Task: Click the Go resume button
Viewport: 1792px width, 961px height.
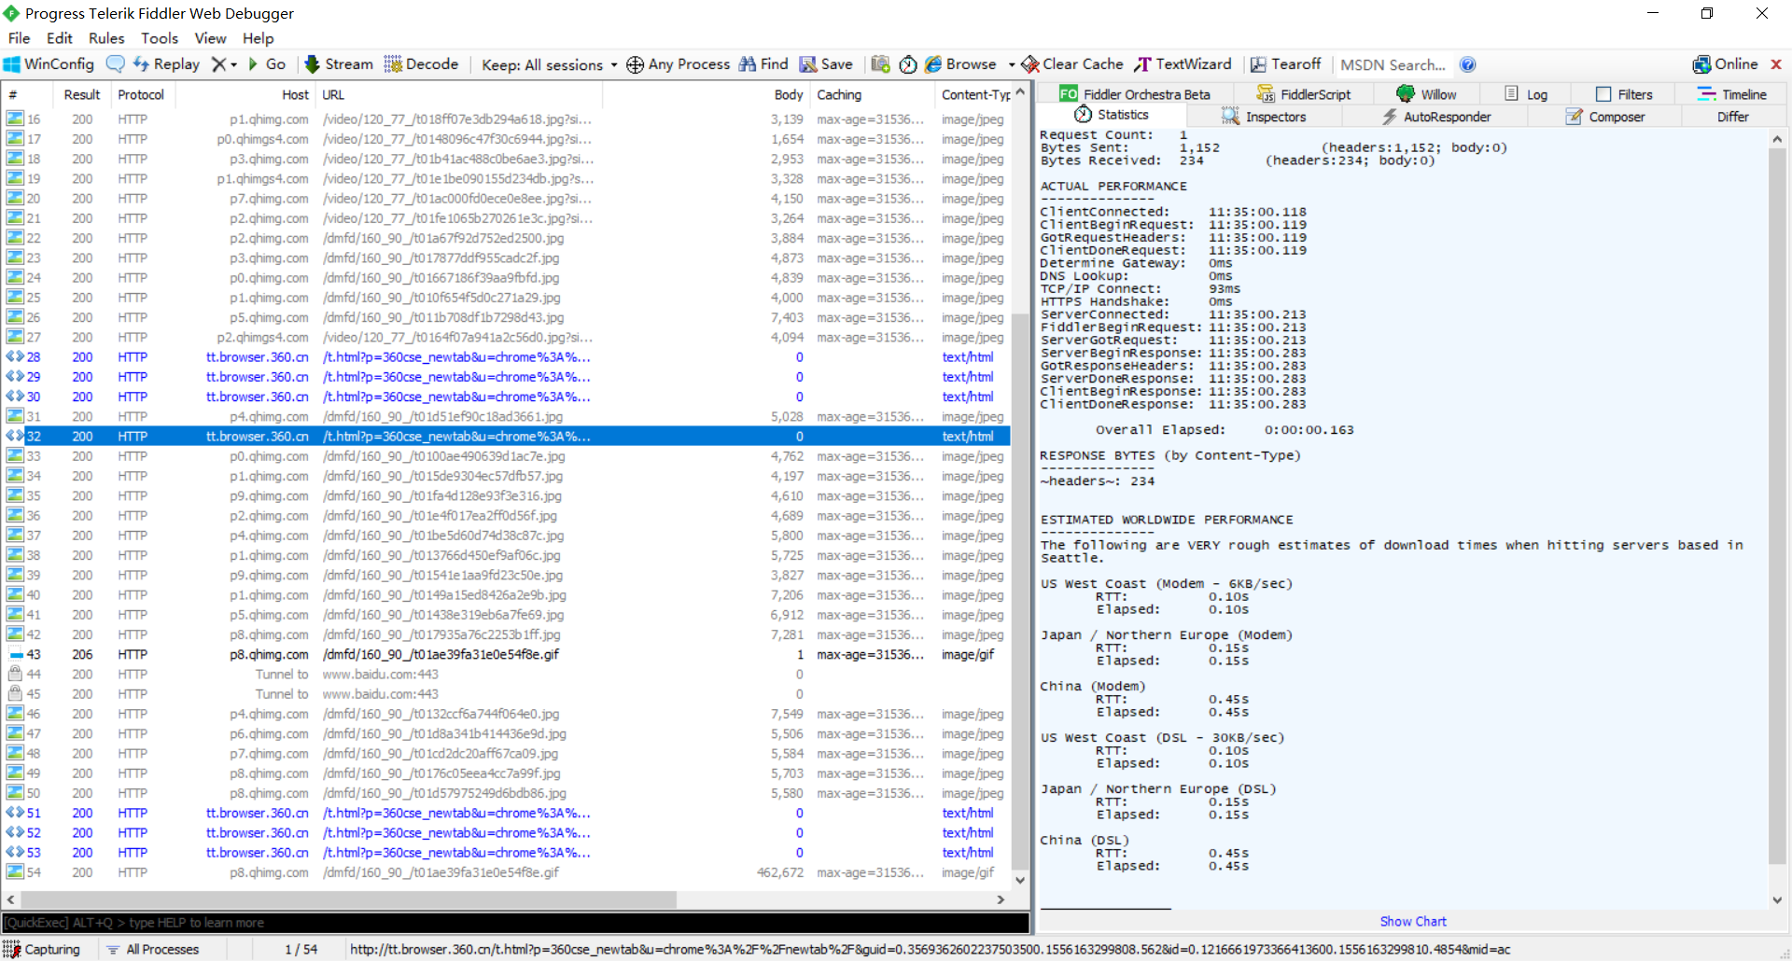Action: (266, 64)
